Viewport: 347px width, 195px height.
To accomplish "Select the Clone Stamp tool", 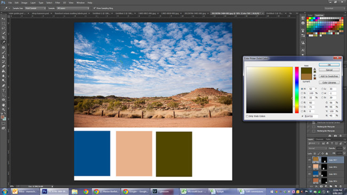I will (x=3, y=57).
